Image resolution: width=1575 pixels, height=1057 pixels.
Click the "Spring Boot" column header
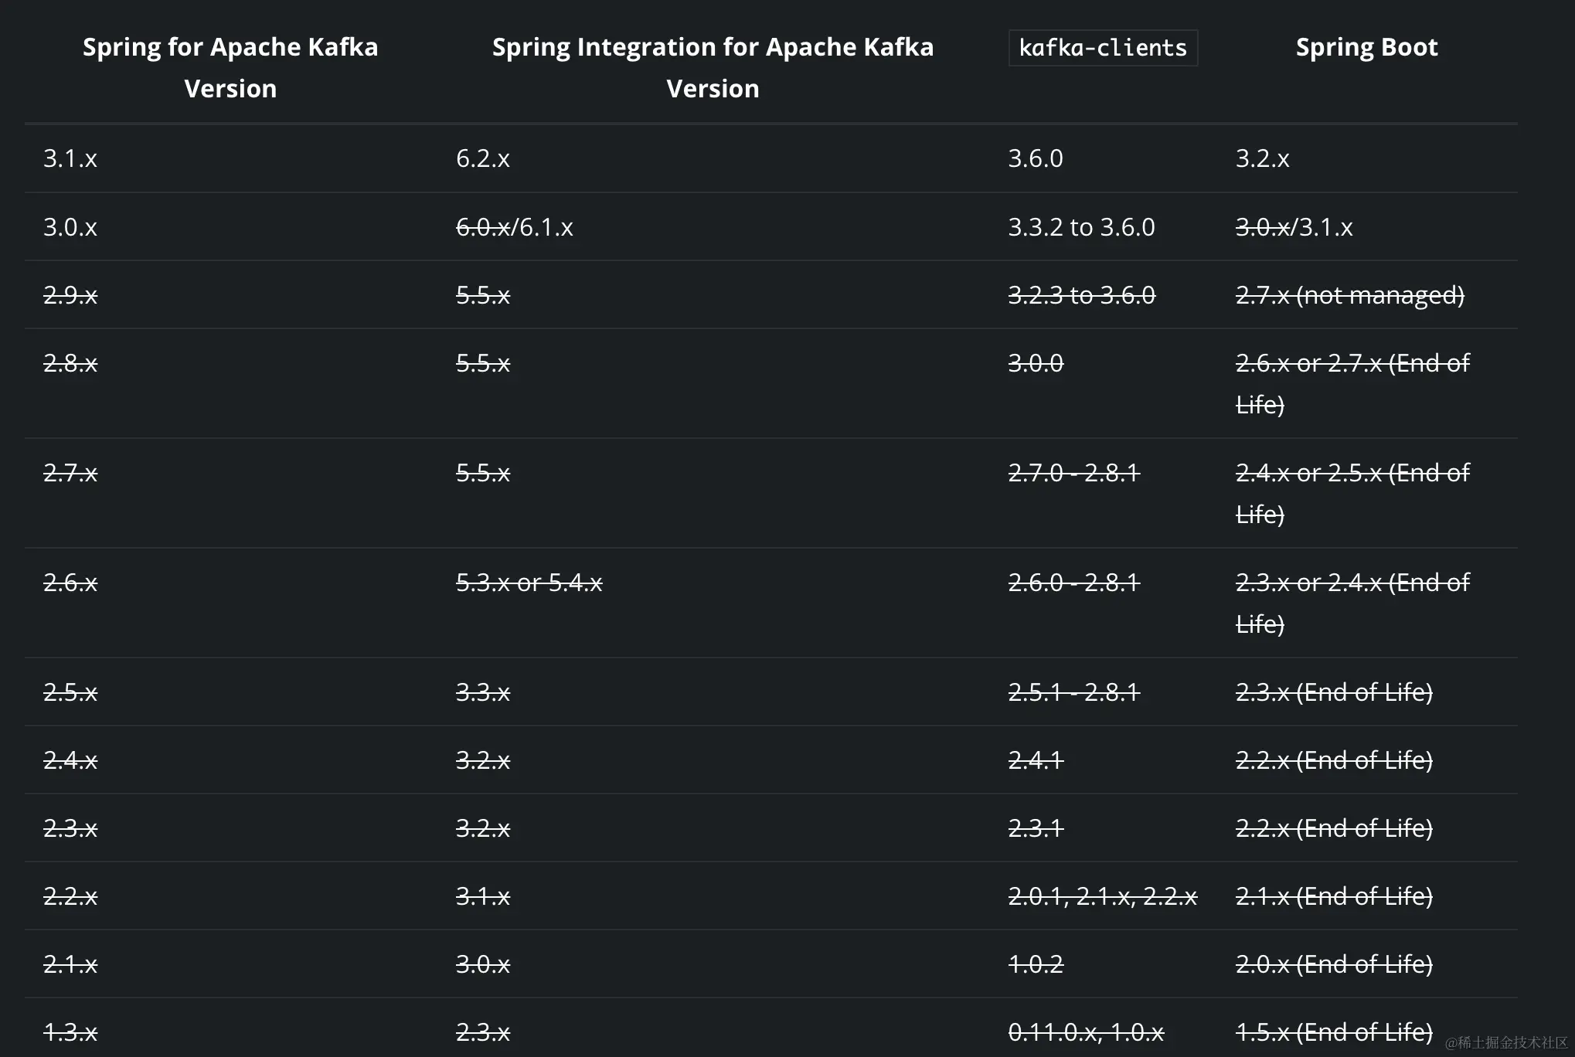pyautogui.click(x=1366, y=47)
